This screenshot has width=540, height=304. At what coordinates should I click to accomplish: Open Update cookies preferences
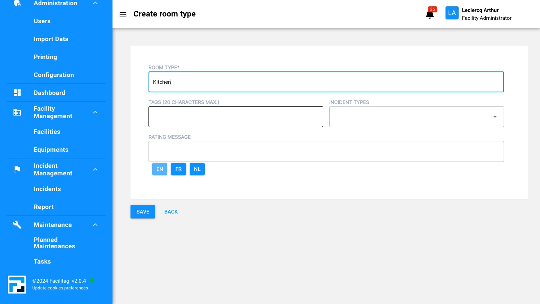pyautogui.click(x=60, y=288)
